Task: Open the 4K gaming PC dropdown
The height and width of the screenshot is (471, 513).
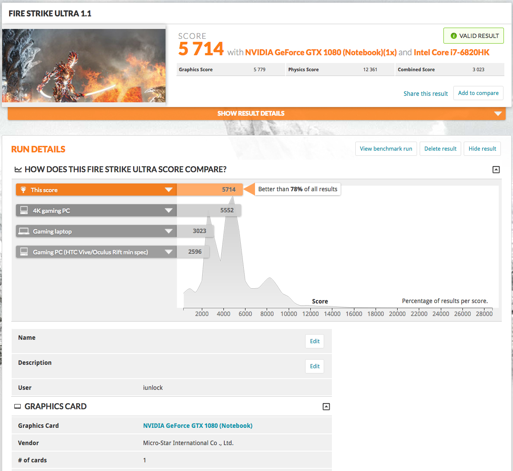Action: pos(169,211)
